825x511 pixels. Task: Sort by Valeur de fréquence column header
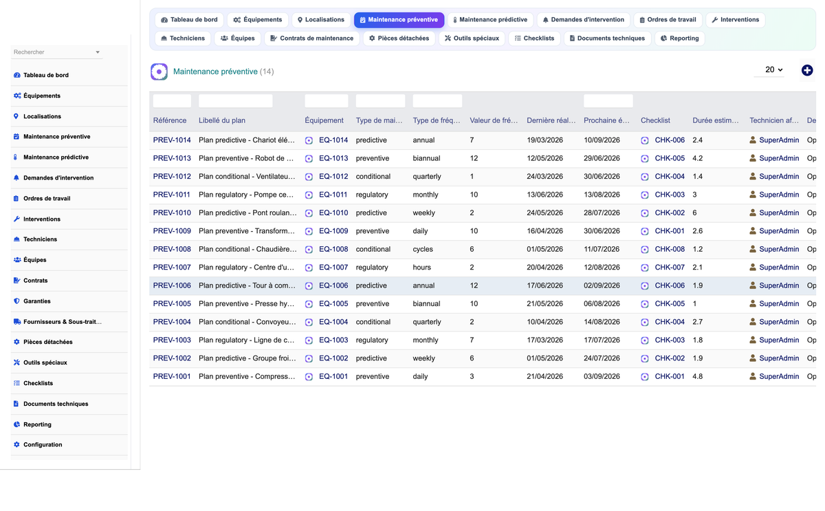[x=494, y=120]
